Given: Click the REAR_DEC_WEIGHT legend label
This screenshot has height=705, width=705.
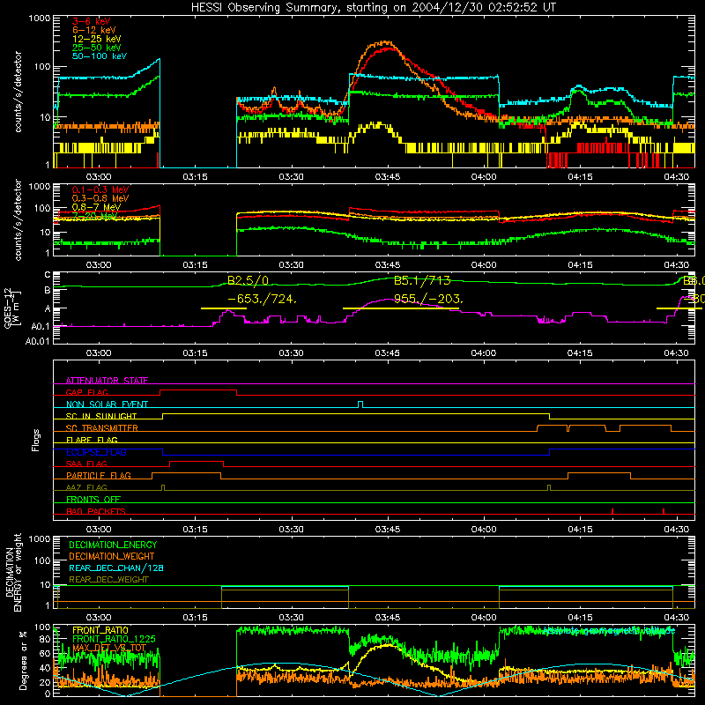Looking at the screenshot, I should [x=108, y=580].
